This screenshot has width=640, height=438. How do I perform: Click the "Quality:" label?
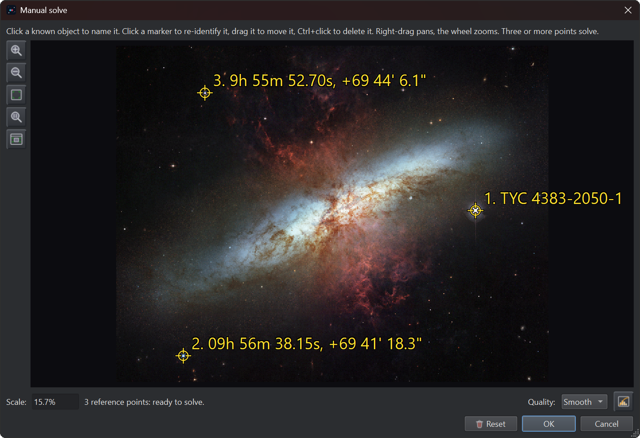pyautogui.click(x=541, y=402)
